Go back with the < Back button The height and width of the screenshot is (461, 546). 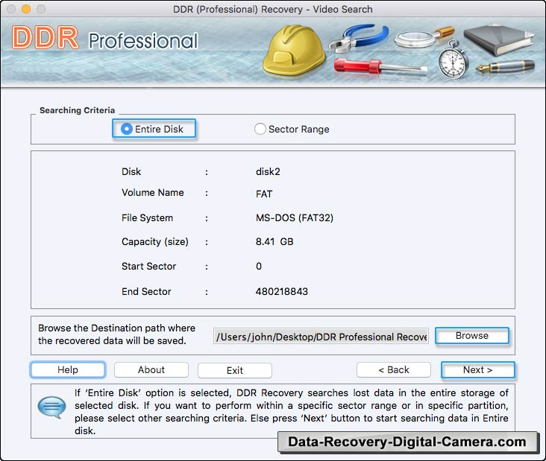(394, 370)
